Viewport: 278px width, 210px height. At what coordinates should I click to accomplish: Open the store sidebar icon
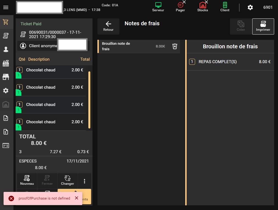(x=6, y=77)
